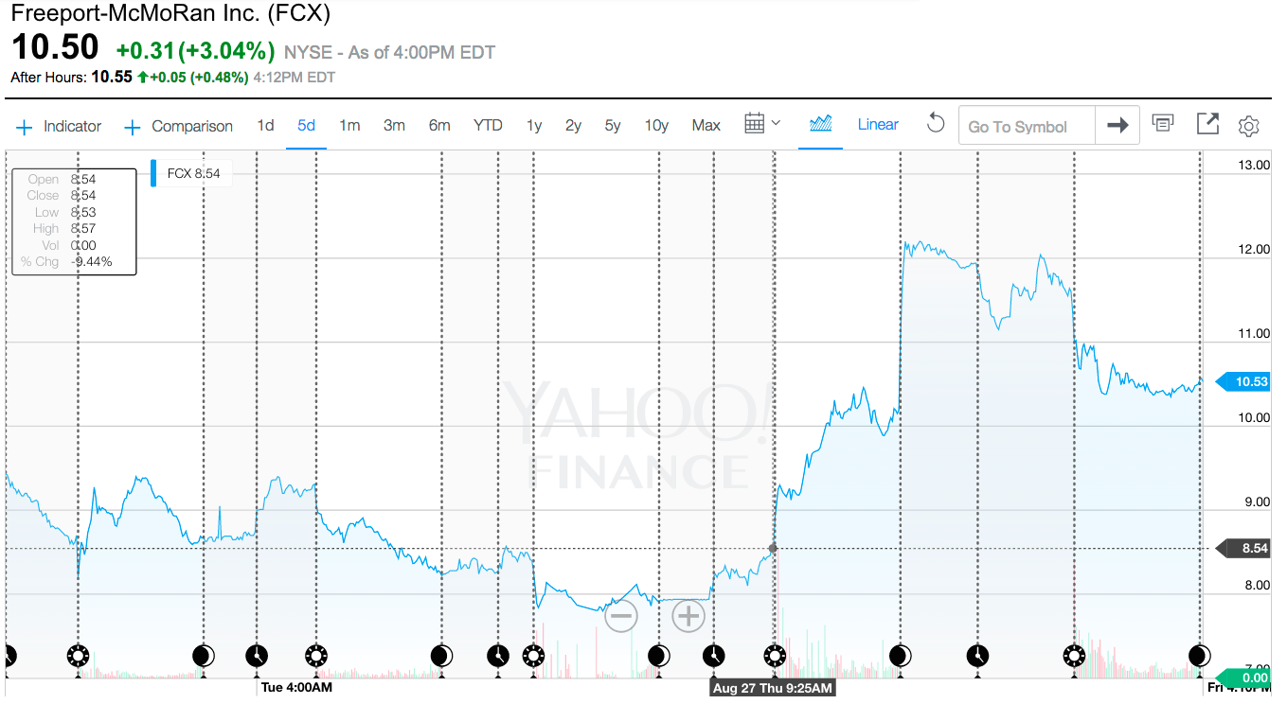Click the Aug 27 Thu 9:25AM timeline label
Screen dimensions: 1287x704
pyautogui.click(x=773, y=688)
